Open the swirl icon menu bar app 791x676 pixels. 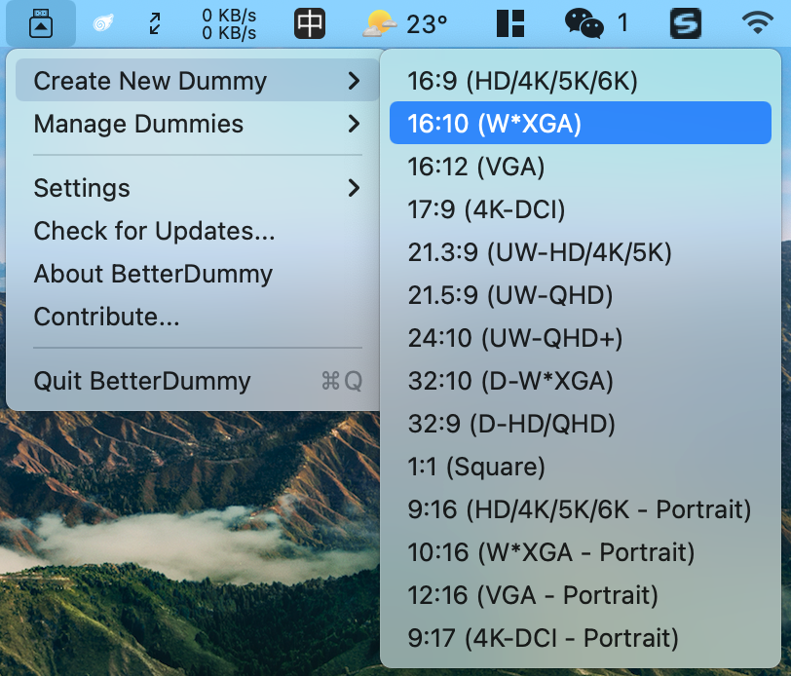[x=103, y=23]
